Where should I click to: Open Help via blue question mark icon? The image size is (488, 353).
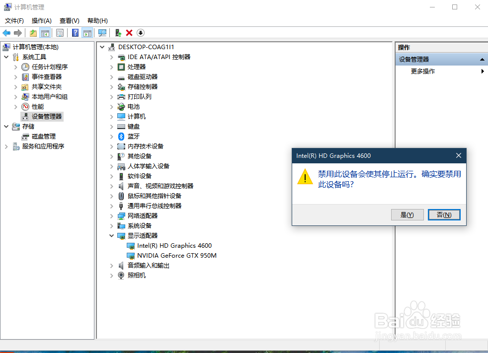point(75,33)
